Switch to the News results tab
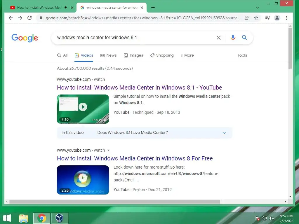This screenshot has height=224, width=299. click(109, 55)
